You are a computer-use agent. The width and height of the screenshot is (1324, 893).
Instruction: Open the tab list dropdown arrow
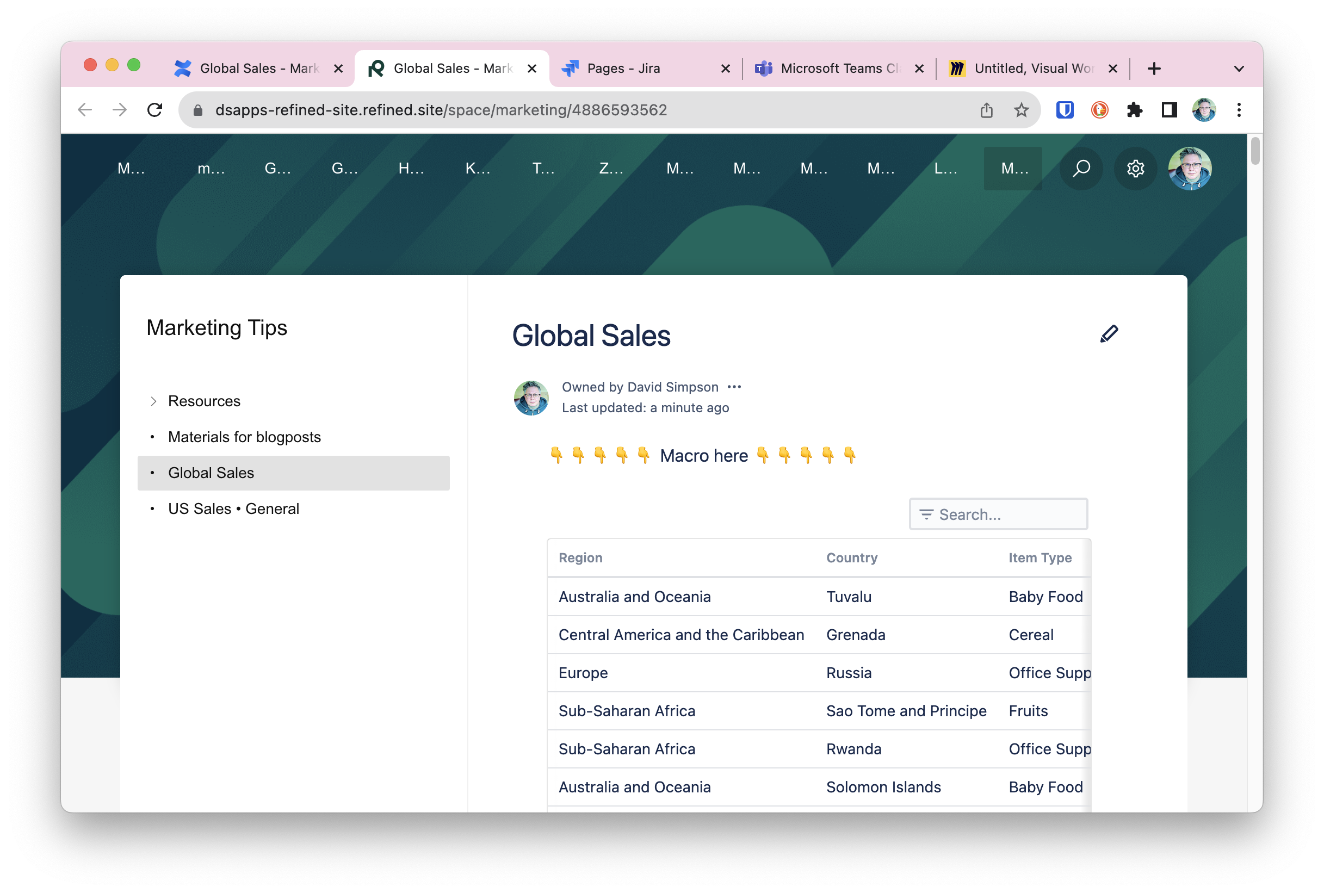coord(1239,69)
